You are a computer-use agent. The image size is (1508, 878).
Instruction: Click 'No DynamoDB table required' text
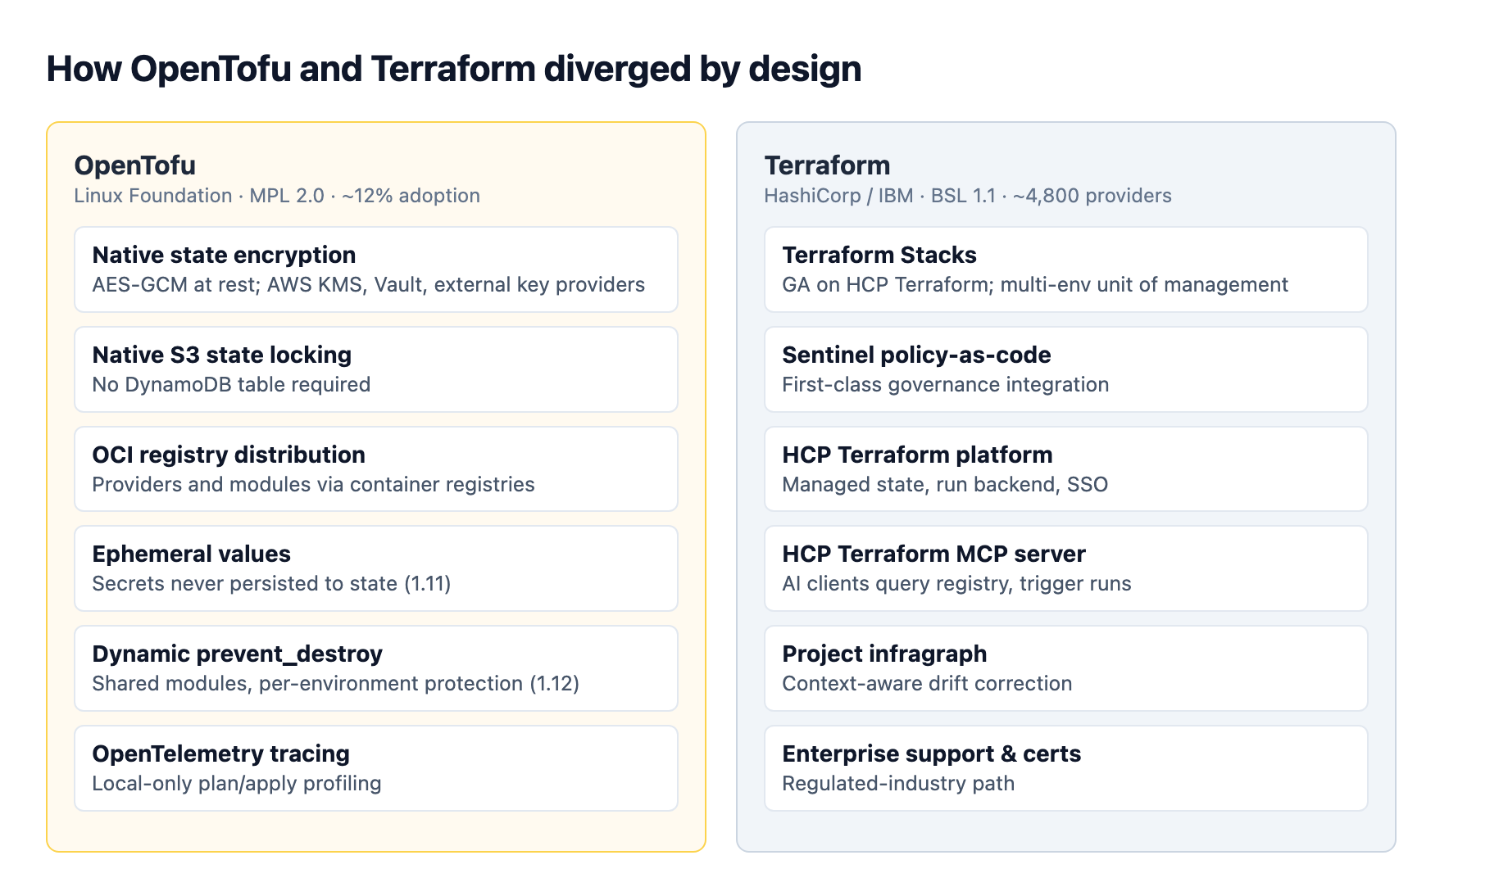point(231,384)
